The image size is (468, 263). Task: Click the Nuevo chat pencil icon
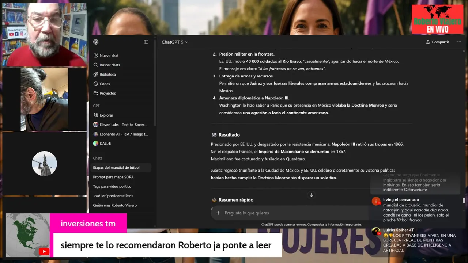[96, 56]
